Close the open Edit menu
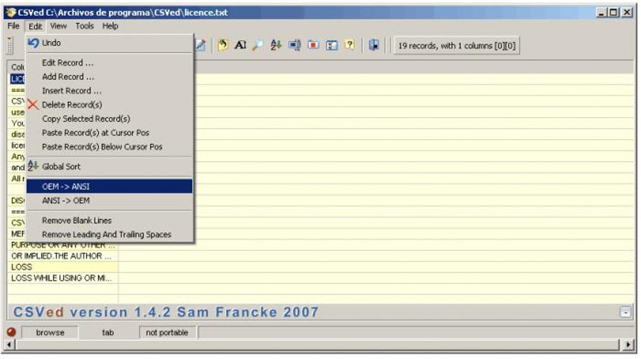 (35, 26)
